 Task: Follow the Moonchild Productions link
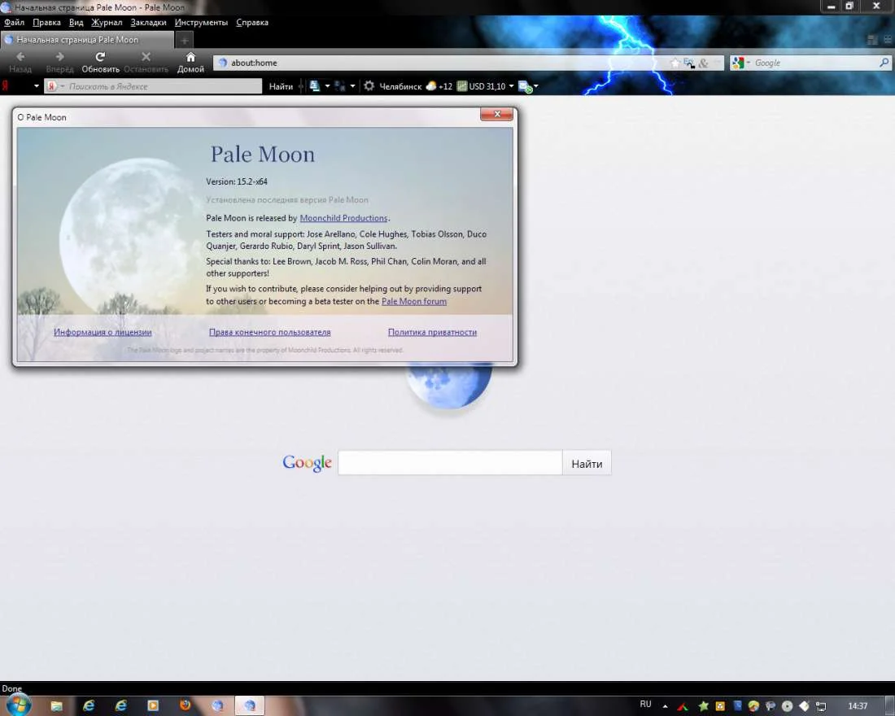343,218
